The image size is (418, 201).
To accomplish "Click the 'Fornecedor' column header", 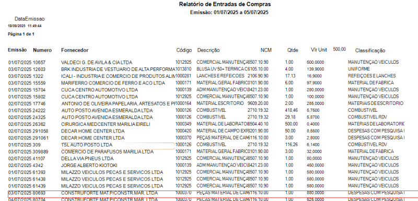I will click(x=75, y=50).
